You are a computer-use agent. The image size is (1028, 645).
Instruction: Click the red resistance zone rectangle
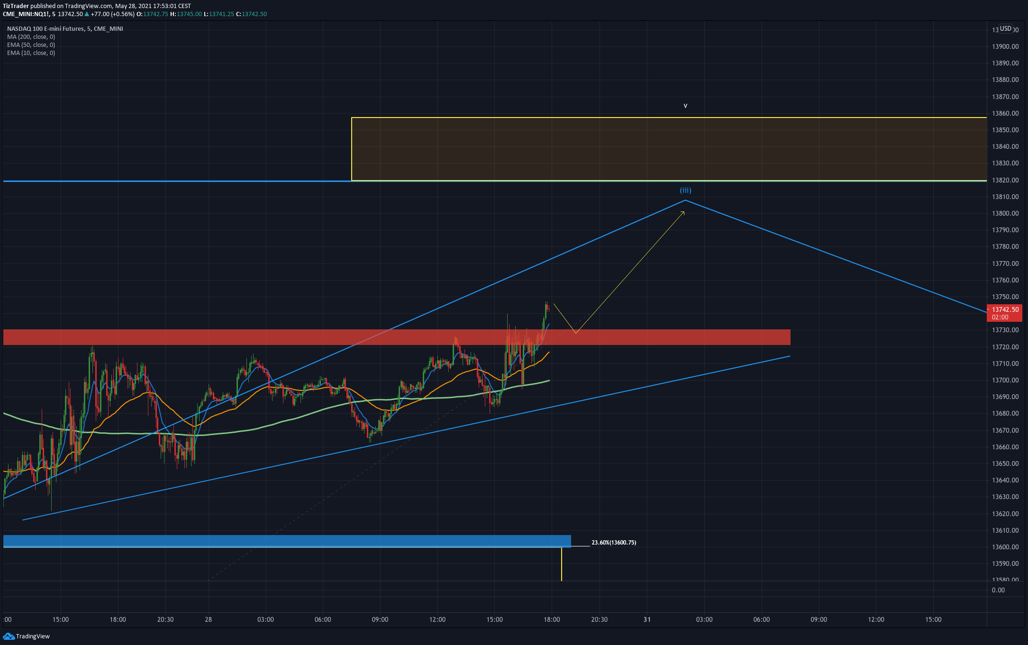[397, 337]
